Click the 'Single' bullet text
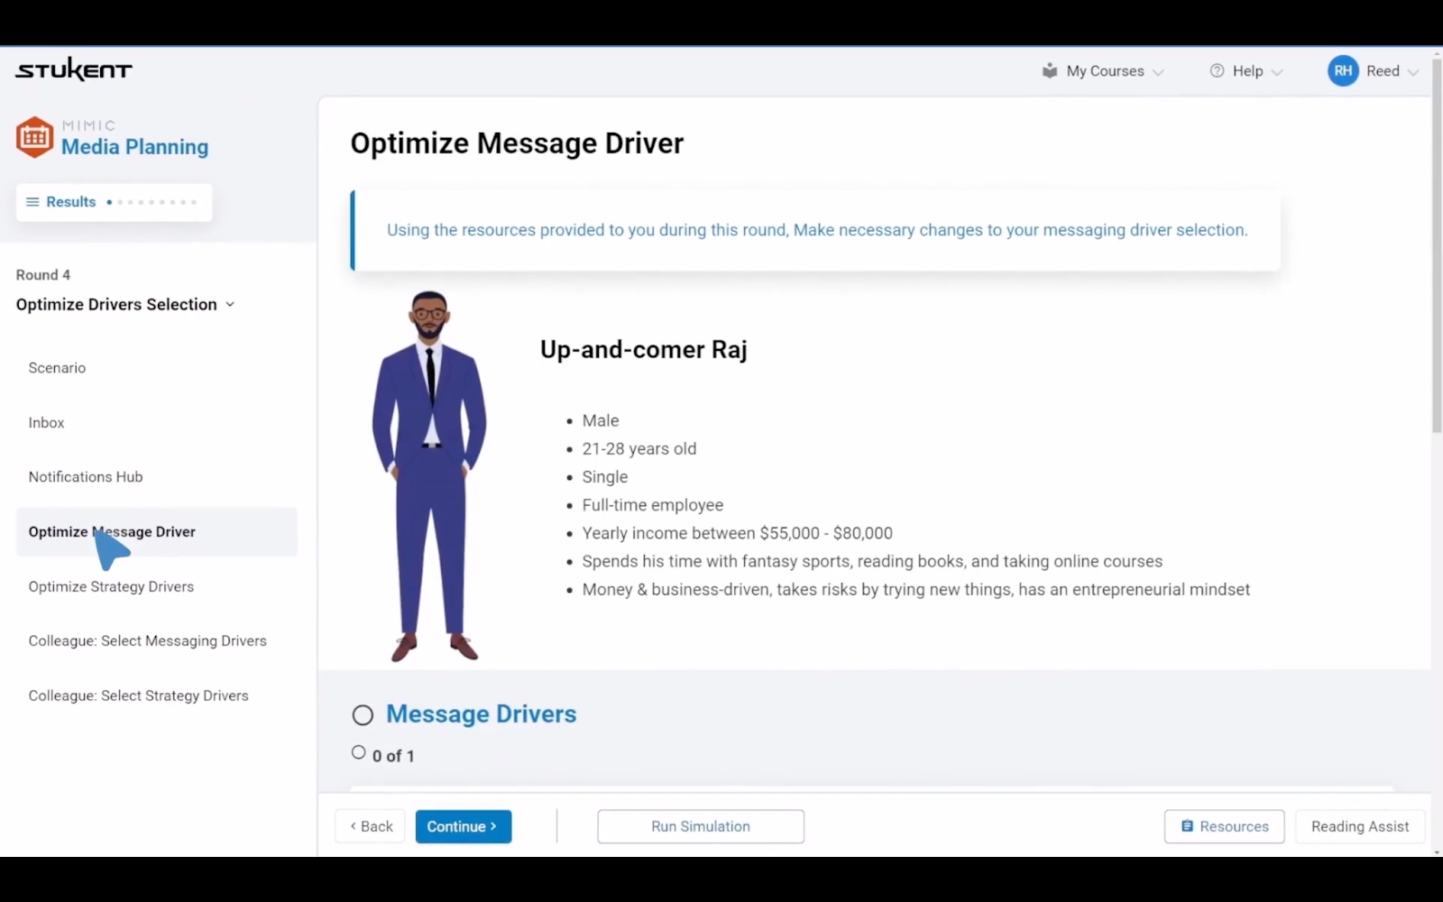Image resolution: width=1443 pixels, height=902 pixels. 605,477
